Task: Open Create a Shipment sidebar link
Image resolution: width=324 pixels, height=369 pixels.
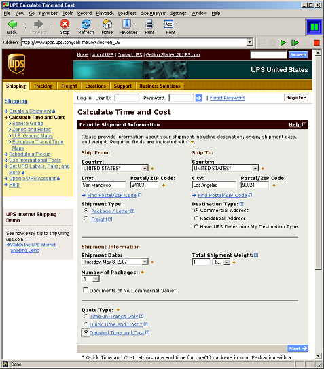Action: click(x=30, y=111)
